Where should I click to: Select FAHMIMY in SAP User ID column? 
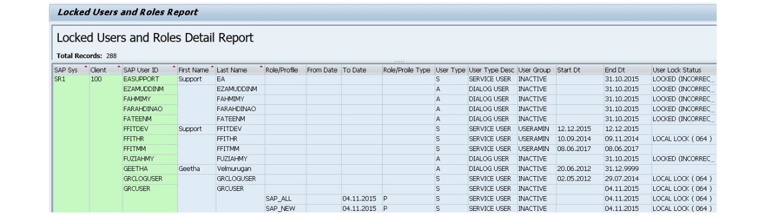coord(149,99)
